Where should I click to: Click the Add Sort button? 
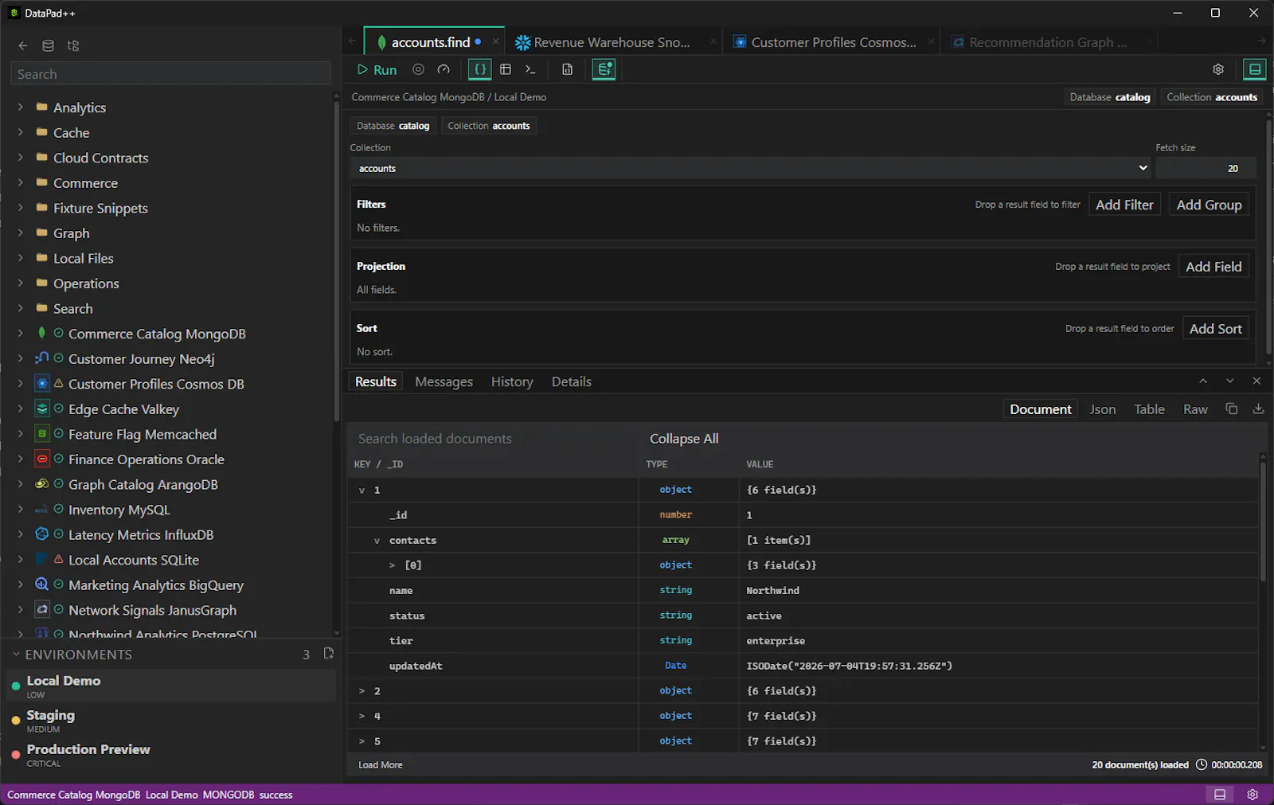(1215, 329)
